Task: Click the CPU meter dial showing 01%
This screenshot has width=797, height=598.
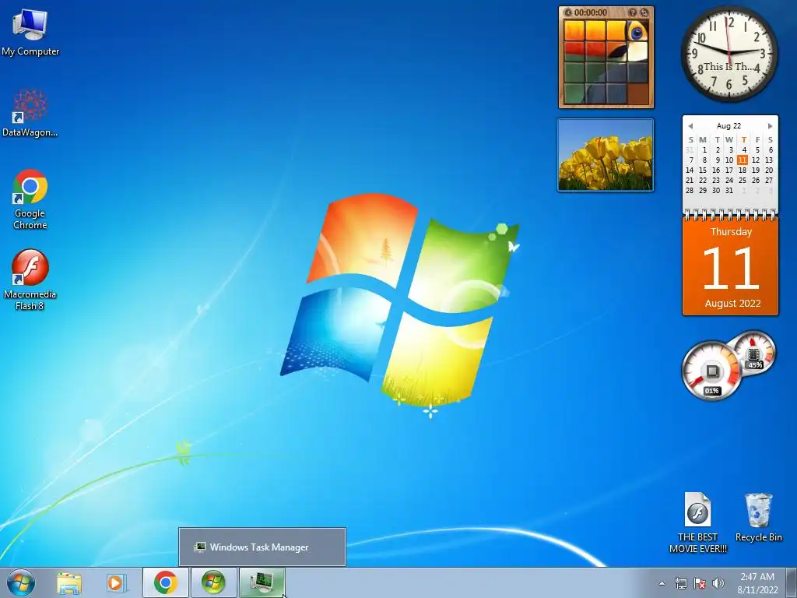Action: tap(711, 371)
